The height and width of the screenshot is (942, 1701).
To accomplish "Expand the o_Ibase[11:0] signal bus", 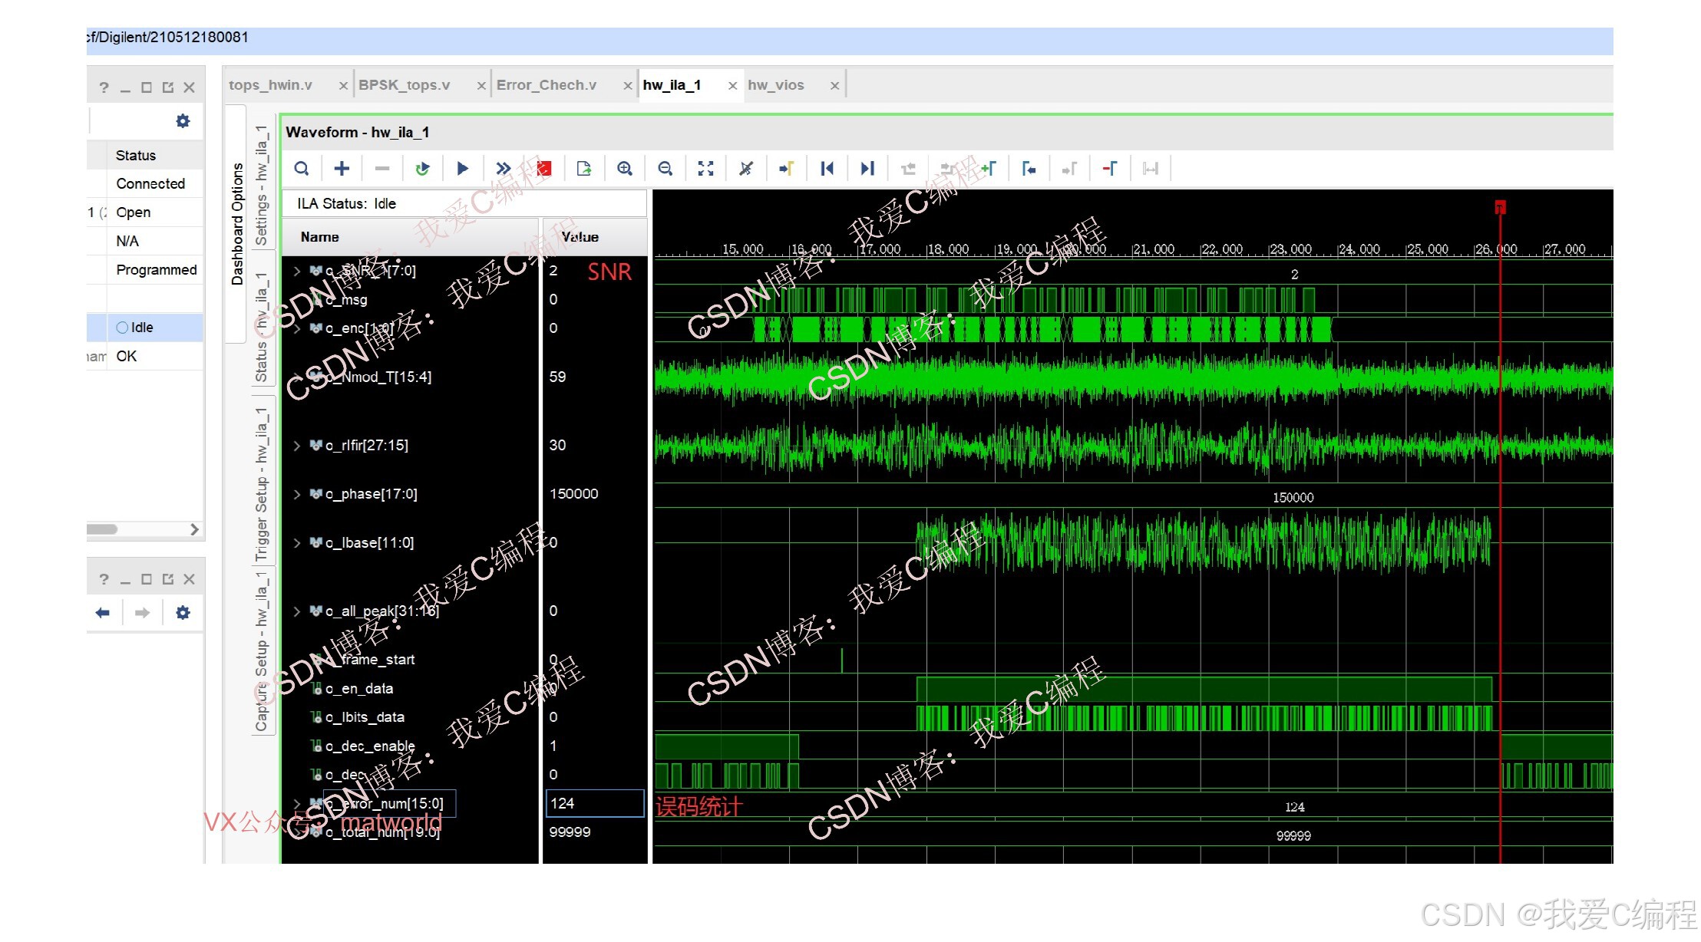I will coord(297,543).
